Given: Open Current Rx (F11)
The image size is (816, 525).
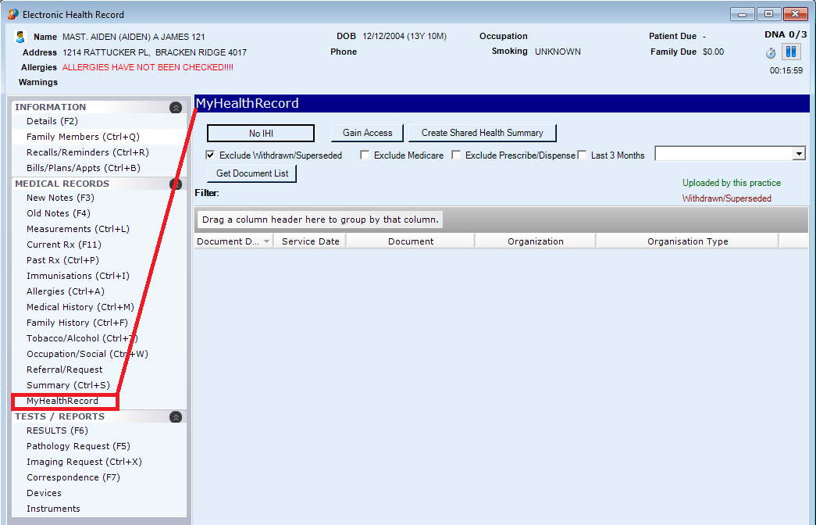Looking at the screenshot, I should pos(64,245).
